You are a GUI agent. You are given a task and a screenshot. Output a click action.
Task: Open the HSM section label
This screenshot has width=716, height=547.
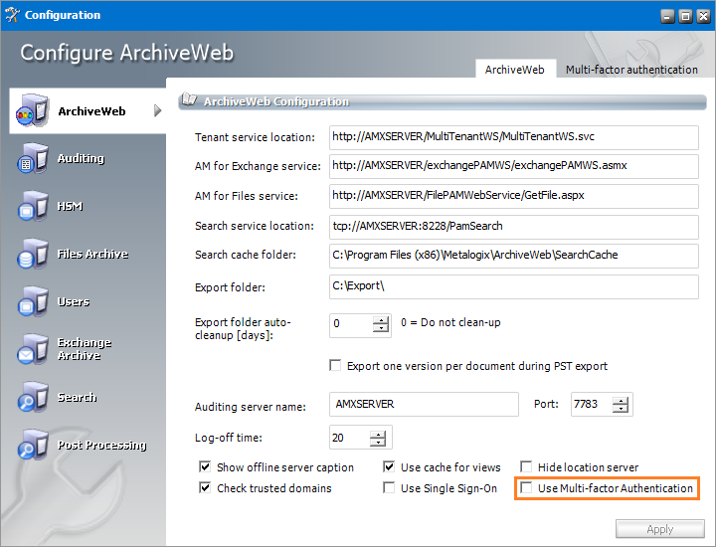(x=70, y=207)
